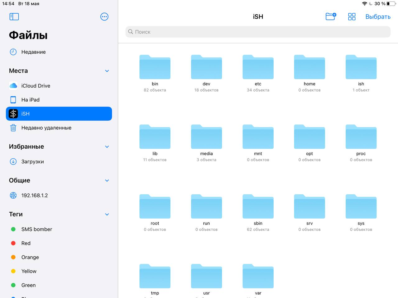This screenshot has height=298, width=398.
Task: Open iCloud Drive location
Action: [x=35, y=86]
